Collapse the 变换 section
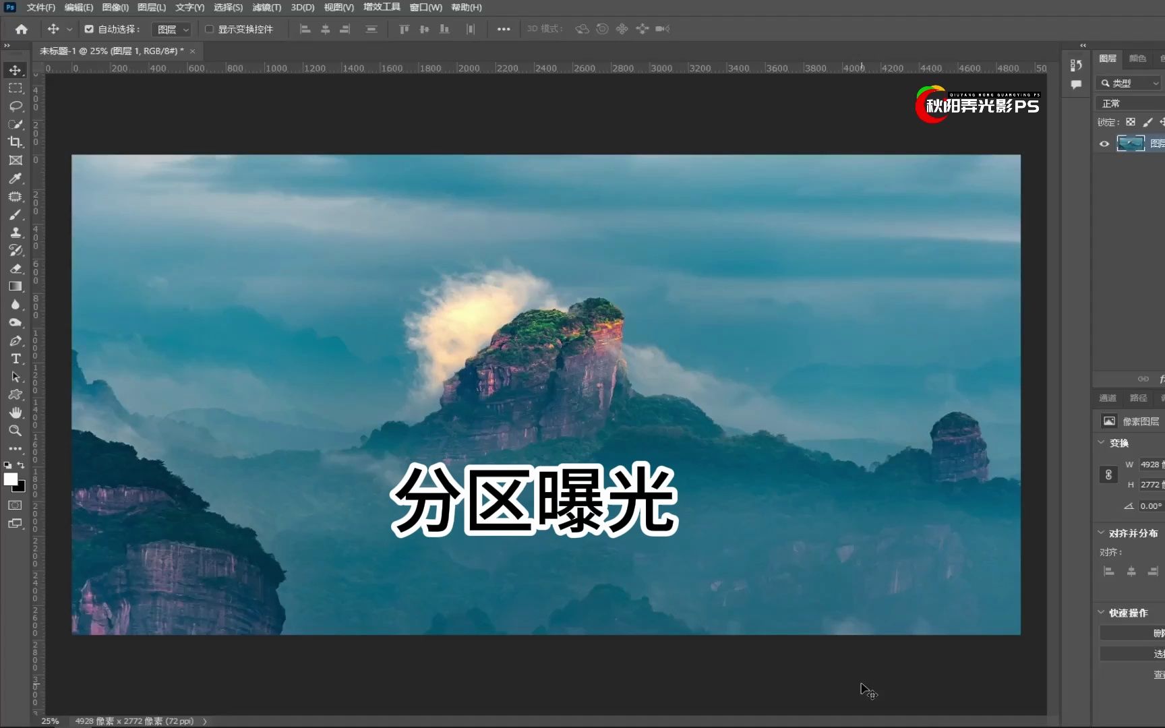The width and height of the screenshot is (1165, 728). click(1102, 443)
